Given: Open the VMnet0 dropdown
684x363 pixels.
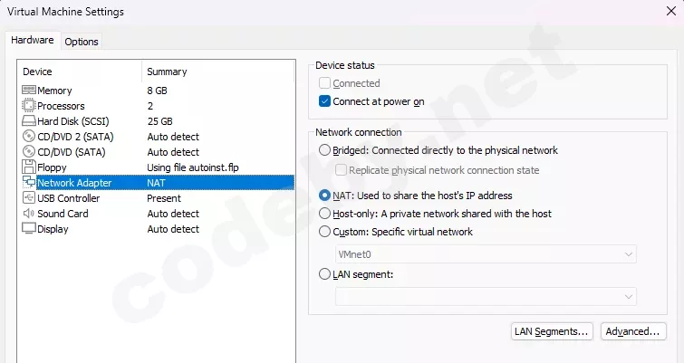Looking at the screenshot, I should coord(485,255).
